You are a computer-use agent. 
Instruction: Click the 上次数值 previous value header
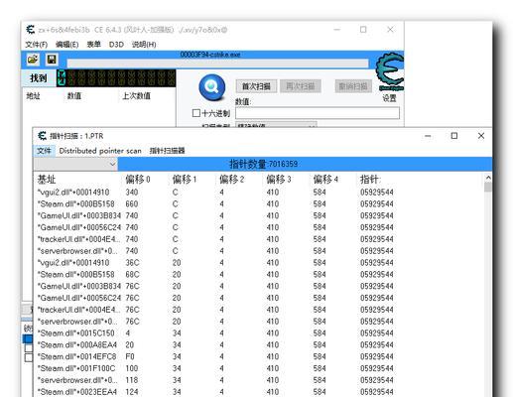pos(137,96)
